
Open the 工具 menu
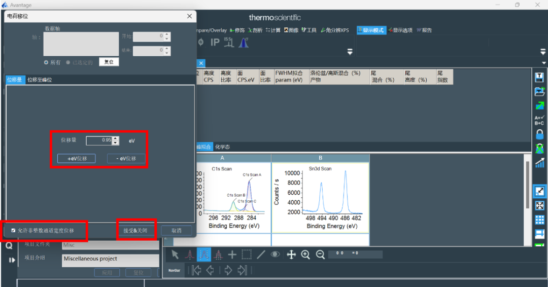(x=309, y=30)
